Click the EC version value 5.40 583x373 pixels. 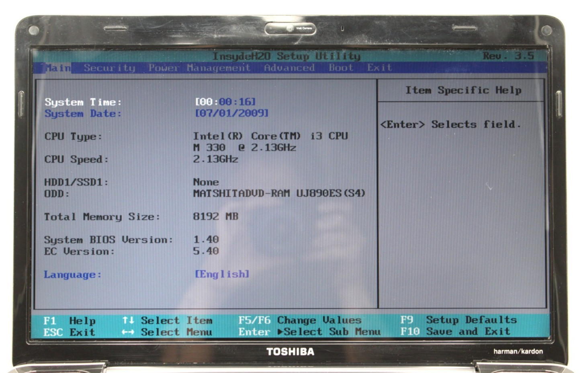[x=206, y=251]
